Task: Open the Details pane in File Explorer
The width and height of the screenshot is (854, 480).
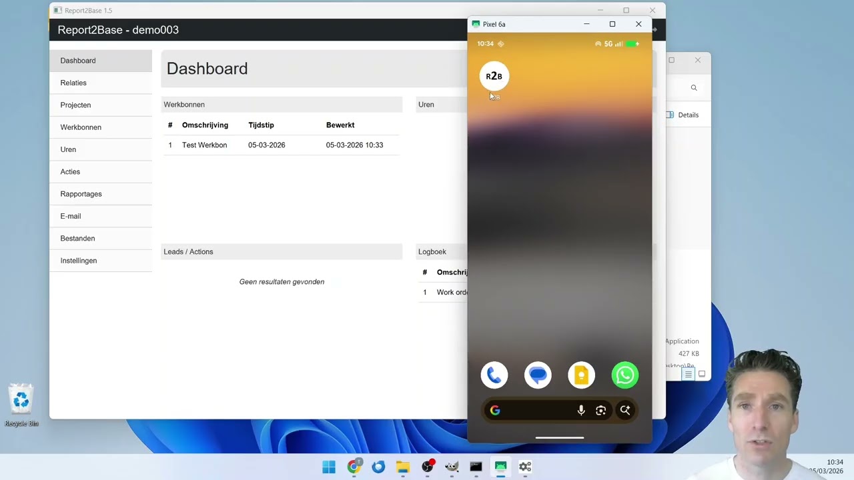Action: 683,115
